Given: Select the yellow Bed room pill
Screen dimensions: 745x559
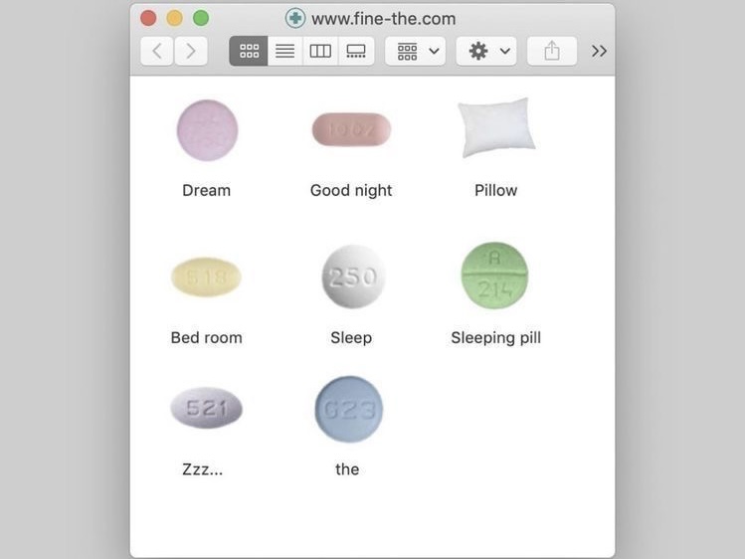Looking at the screenshot, I should tap(206, 278).
